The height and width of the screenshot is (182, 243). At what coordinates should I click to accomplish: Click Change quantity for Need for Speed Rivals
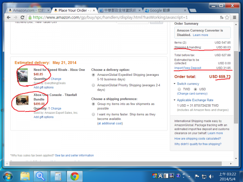tap(56, 79)
